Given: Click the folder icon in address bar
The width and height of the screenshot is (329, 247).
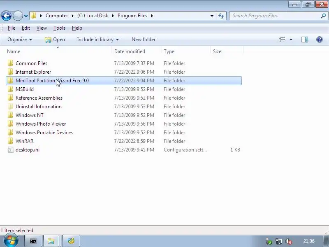Looking at the screenshot, I should point(34,16).
